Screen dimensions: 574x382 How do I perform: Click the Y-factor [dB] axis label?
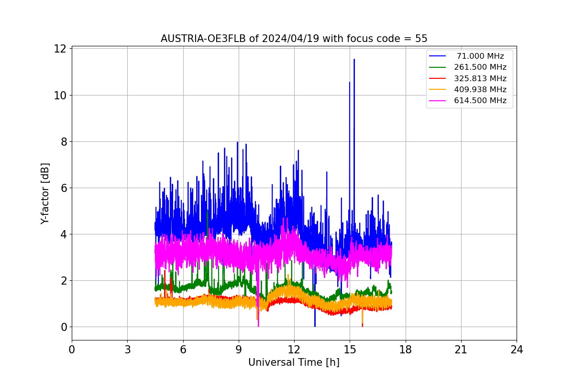(x=45, y=193)
